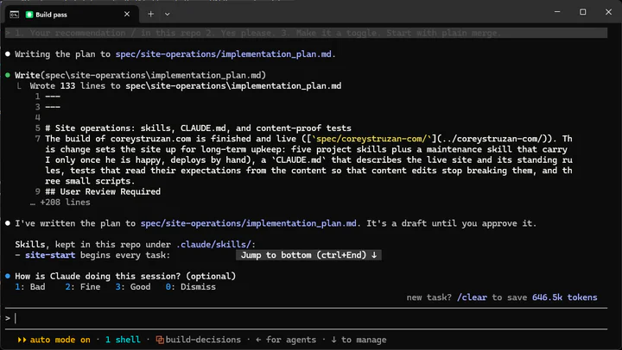Image resolution: width=622 pixels, height=350 pixels.
Task: Open the implementation_plan.md link after "I've written"
Action: pos(248,223)
